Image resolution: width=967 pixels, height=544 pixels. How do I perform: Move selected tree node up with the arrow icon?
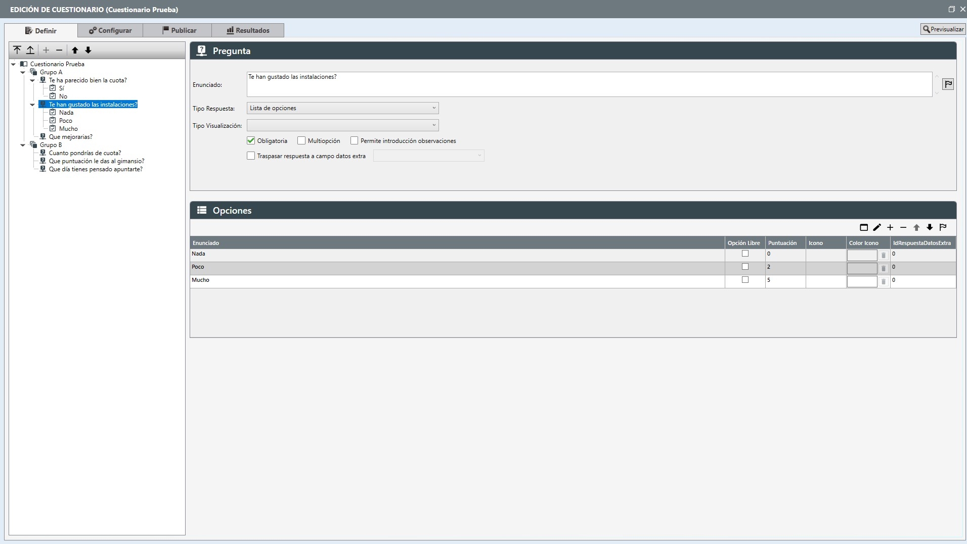click(x=75, y=50)
